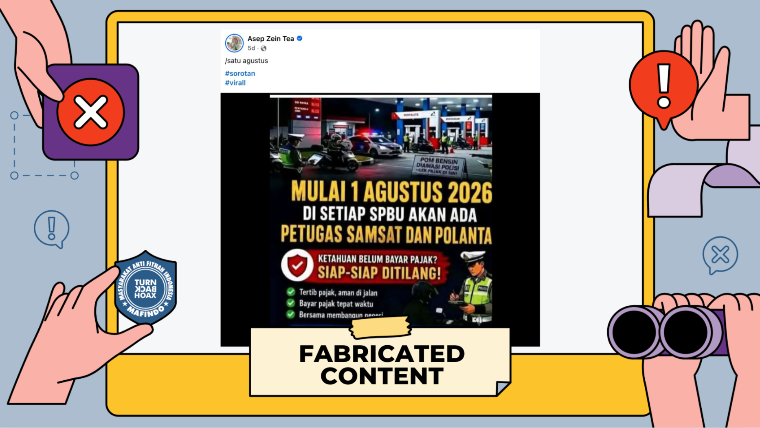
Task: Click the Mafindo Turn Back Hoax badge
Action: (145, 289)
